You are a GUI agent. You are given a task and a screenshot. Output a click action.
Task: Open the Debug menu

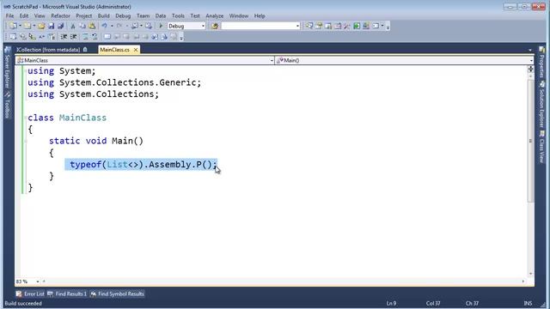[123, 15]
